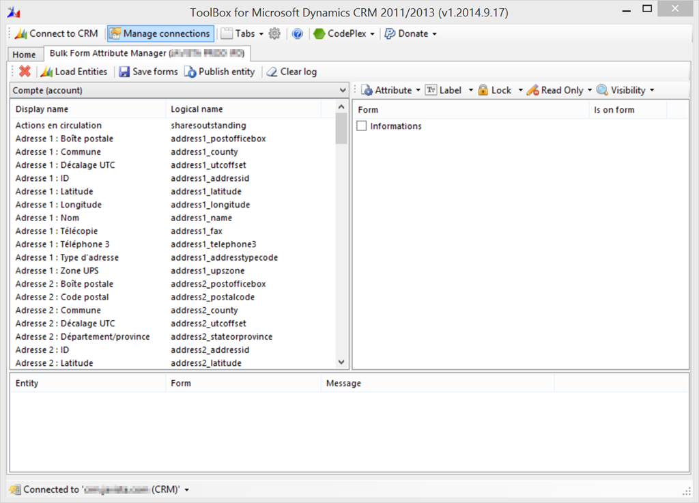The width and height of the screenshot is (699, 503).
Task: Expand the Visibility dropdown arrow
Action: 652,90
